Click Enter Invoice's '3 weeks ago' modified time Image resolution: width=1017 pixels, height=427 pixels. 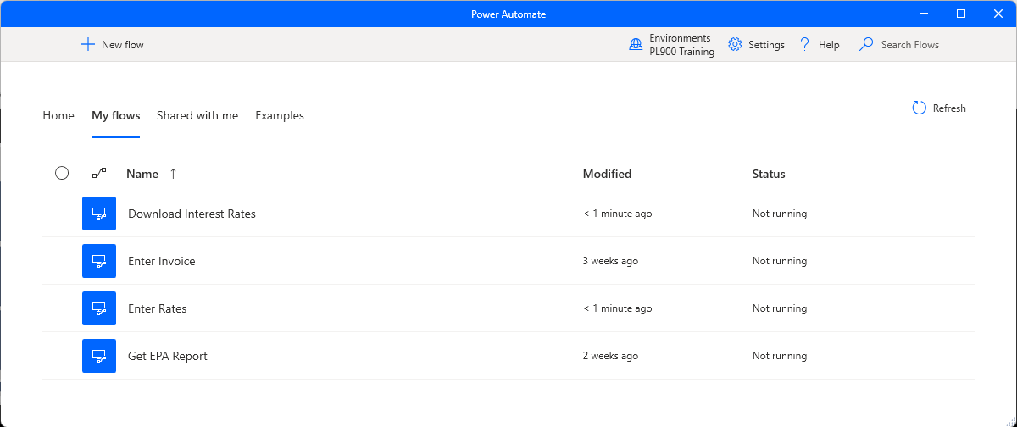pyautogui.click(x=610, y=261)
